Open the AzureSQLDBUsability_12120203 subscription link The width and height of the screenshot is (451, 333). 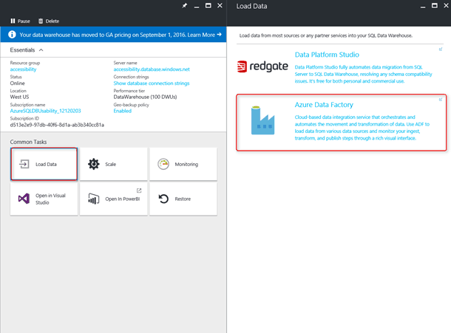pos(45,111)
